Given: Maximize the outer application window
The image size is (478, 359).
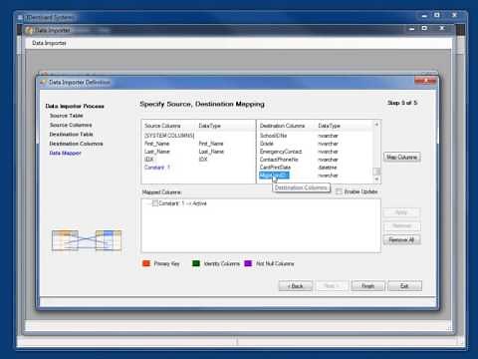Looking at the screenshot, I should point(437,15).
